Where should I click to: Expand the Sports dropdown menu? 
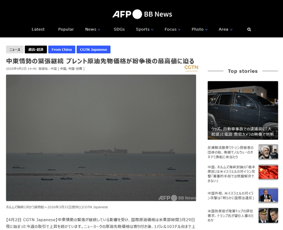pyautogui.click(x=145, y=29)
